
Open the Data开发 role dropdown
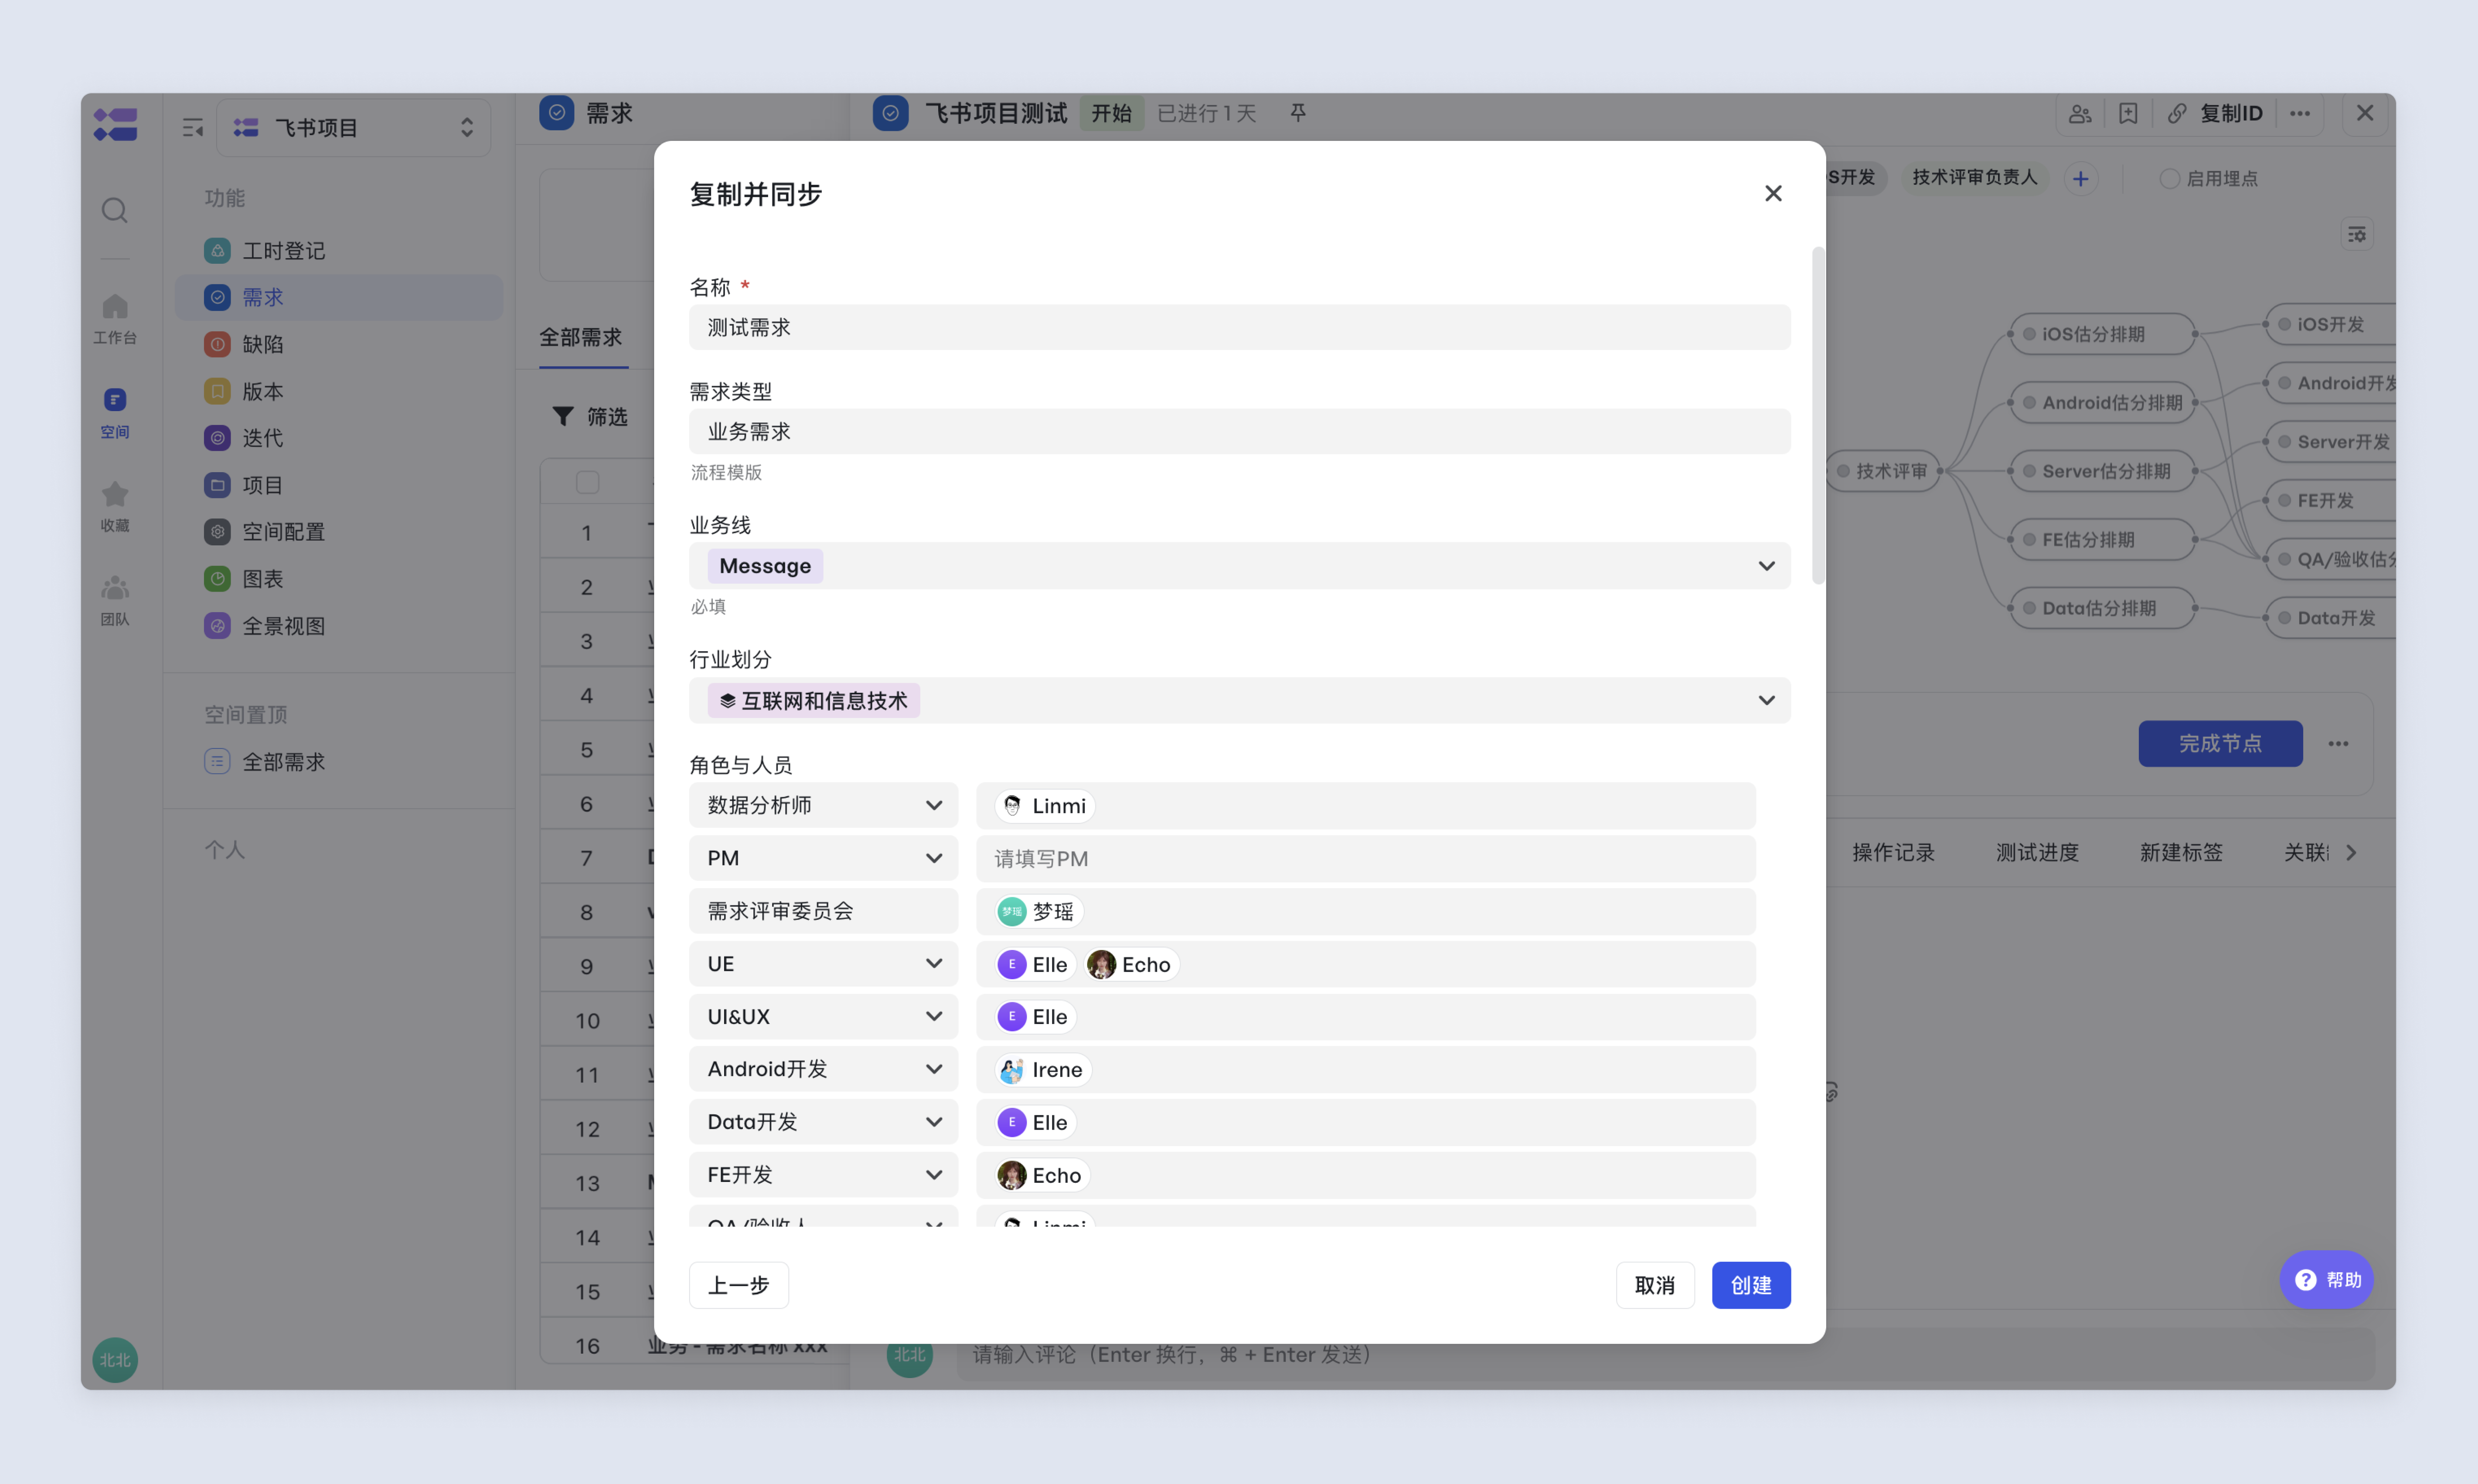pyautogui.click(x=824, y=1122)
